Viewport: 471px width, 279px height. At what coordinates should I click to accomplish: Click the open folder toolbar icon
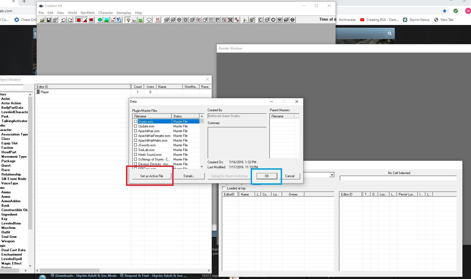42,20
